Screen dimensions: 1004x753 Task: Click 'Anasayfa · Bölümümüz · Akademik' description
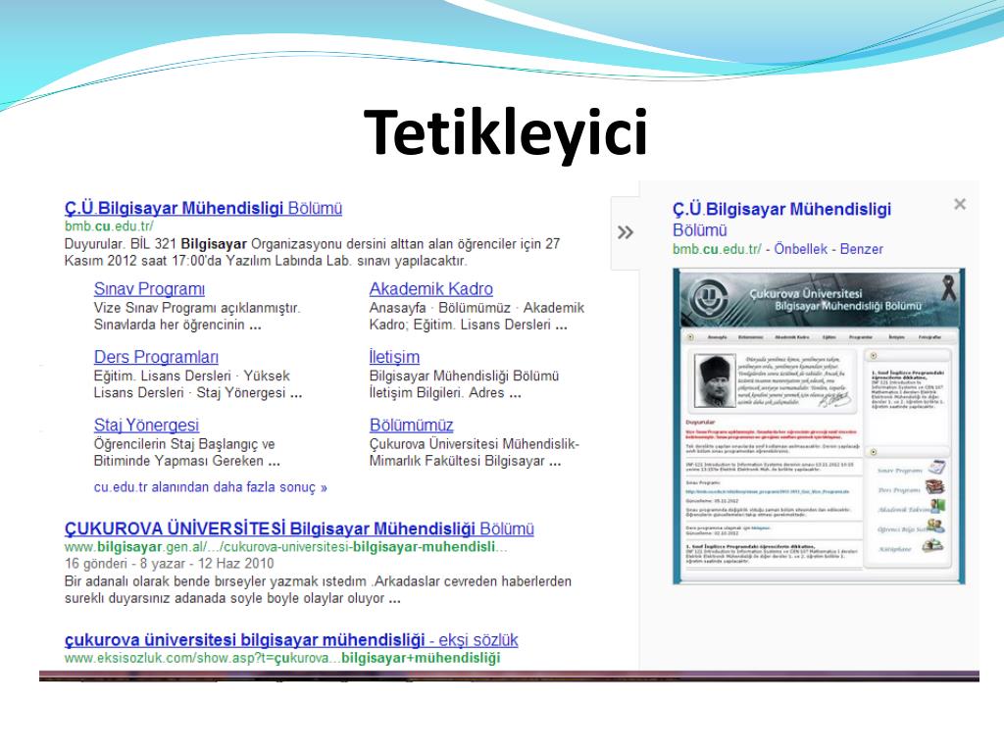(x=477, y=317)
